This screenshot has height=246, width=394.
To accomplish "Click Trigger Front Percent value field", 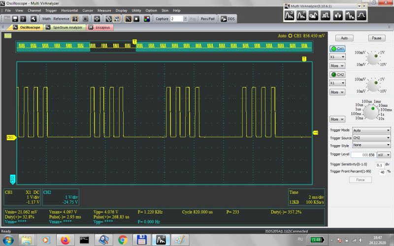I will (x=383, y=172).
